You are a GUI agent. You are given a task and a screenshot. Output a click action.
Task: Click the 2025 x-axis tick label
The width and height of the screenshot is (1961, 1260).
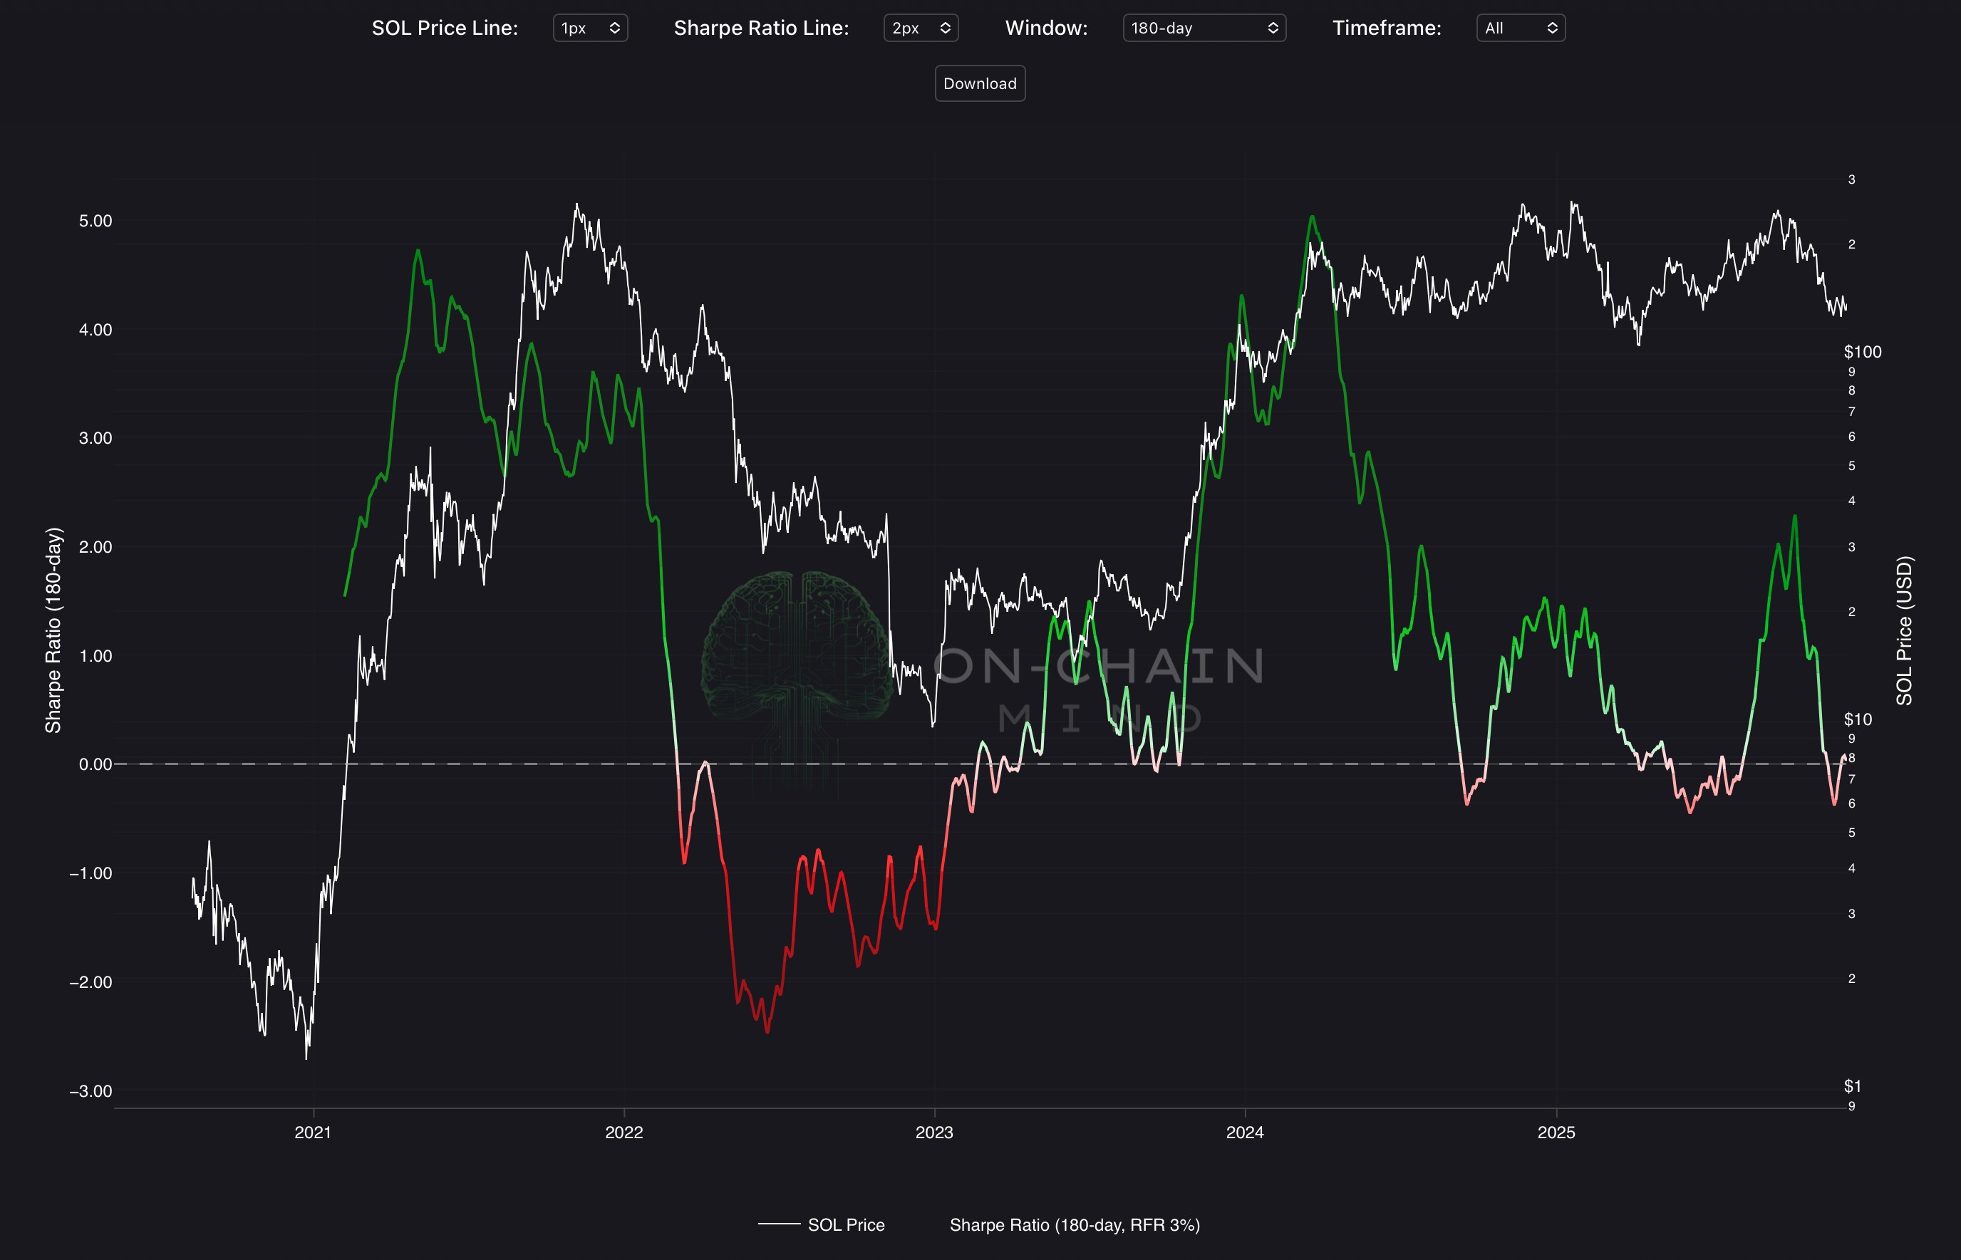pos(1556,1133)
